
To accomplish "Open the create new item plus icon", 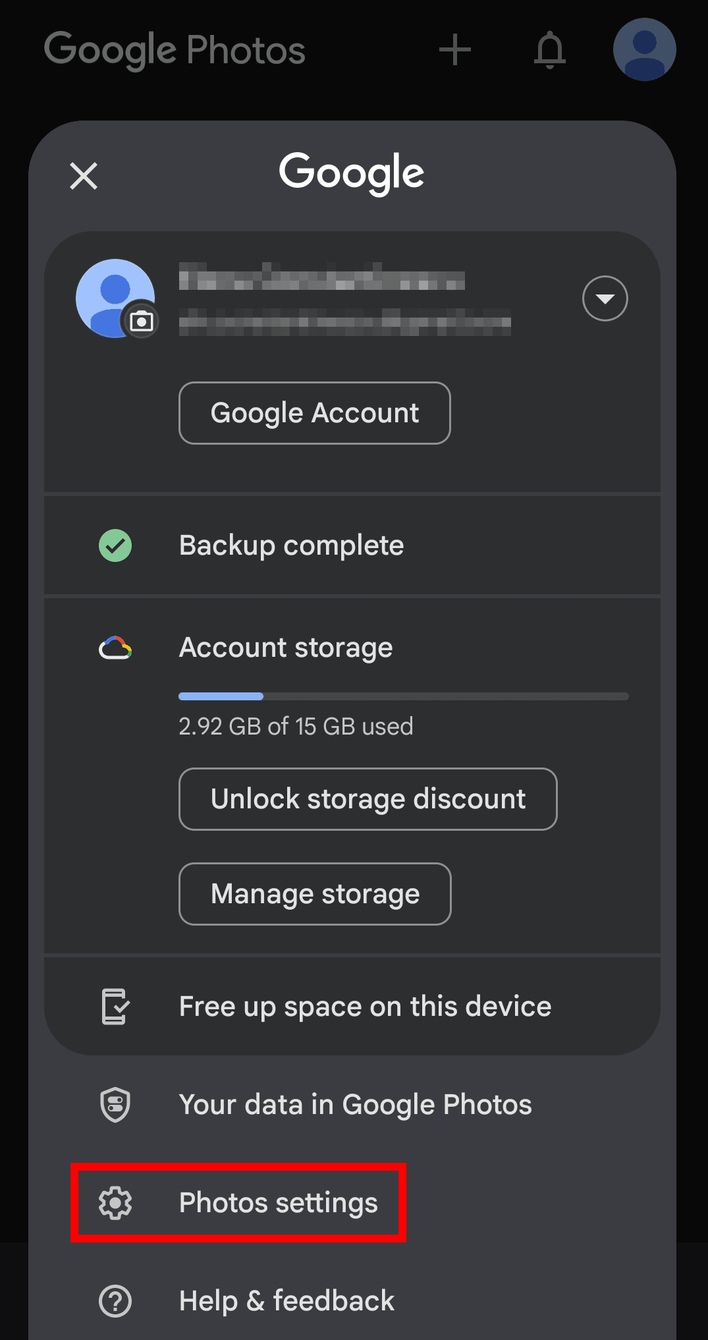I will [x=455, y=49].
